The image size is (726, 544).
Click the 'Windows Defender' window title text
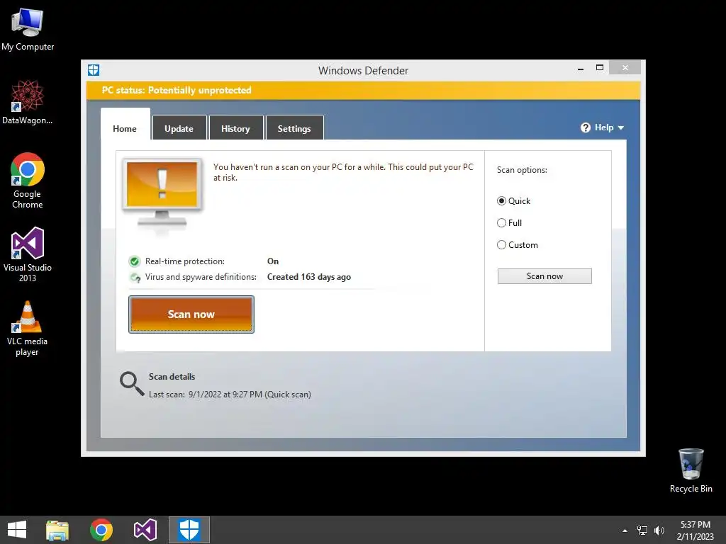coord(363,71)
